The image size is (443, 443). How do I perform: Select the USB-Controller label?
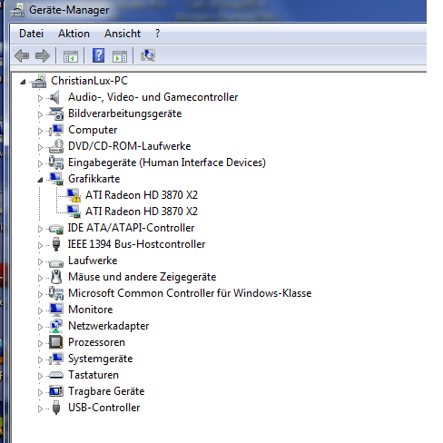[104, 408]
